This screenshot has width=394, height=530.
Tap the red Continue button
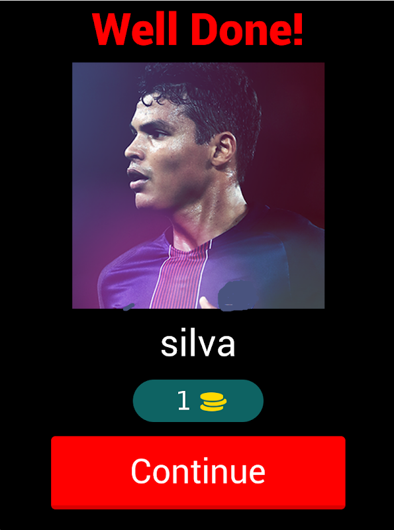click(198, 472)
